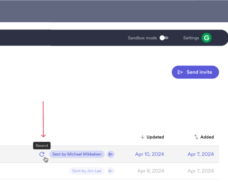228x182 pixels.
Task: Select Apr 7, 2024 in Michael Mikkelsen row
Action: (201, 154)
